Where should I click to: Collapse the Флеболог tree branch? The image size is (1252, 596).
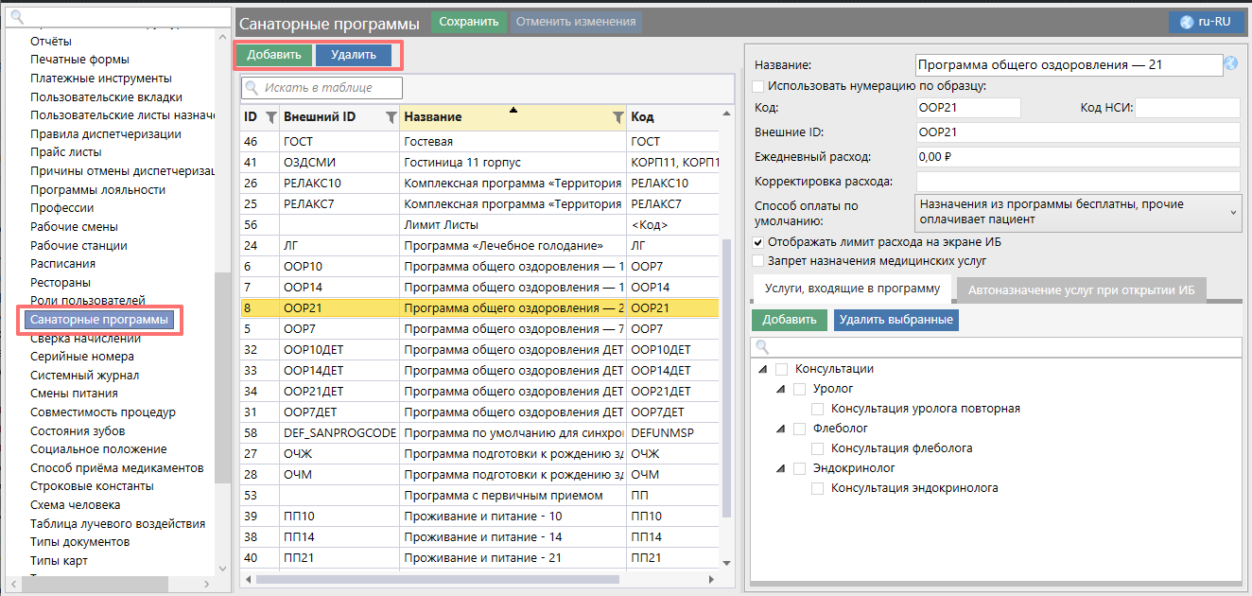[781, 429]
